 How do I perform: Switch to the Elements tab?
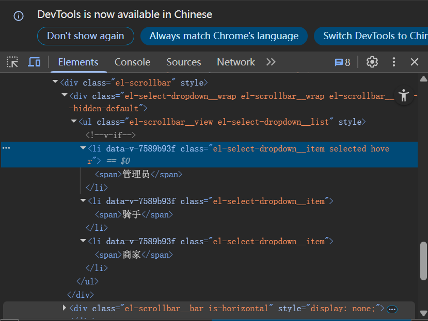(x=78, y=62)
